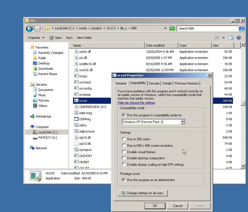Open the Downloads folder in Favorites

(x=35, y=69)
